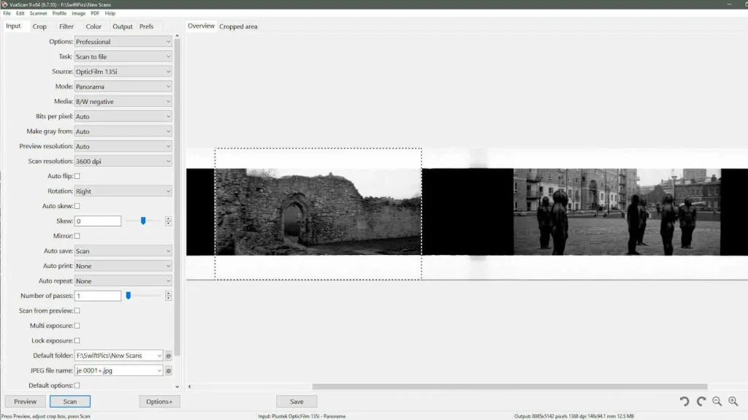Switch to the Cropped area tab

(x=238, y=26)
